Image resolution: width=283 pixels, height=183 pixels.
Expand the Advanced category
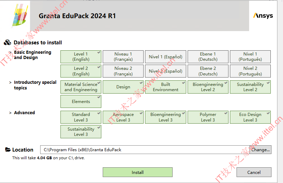(10, 113)
